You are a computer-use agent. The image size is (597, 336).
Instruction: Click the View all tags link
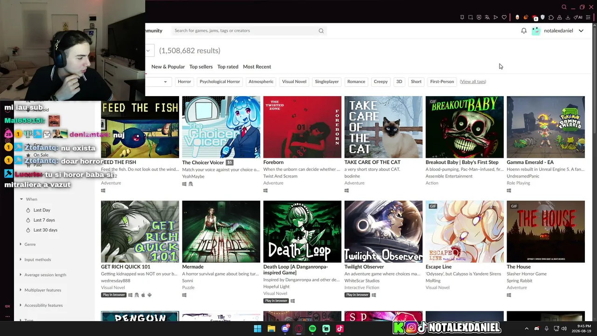(473, 82)
